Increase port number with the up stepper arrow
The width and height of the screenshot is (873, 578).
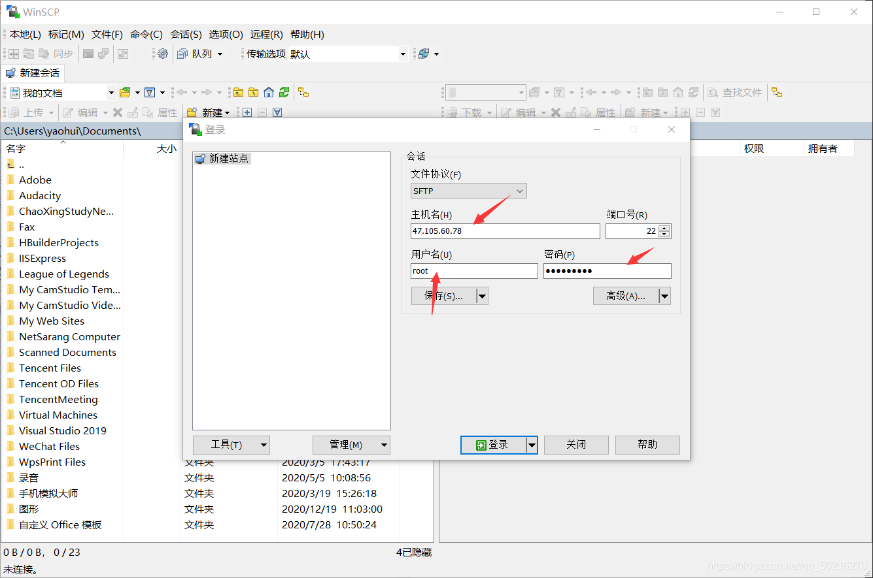click(x=665, y=227)
